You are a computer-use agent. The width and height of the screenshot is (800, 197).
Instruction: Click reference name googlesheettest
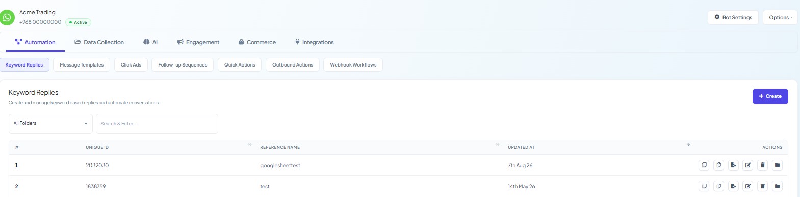(280, 166)
